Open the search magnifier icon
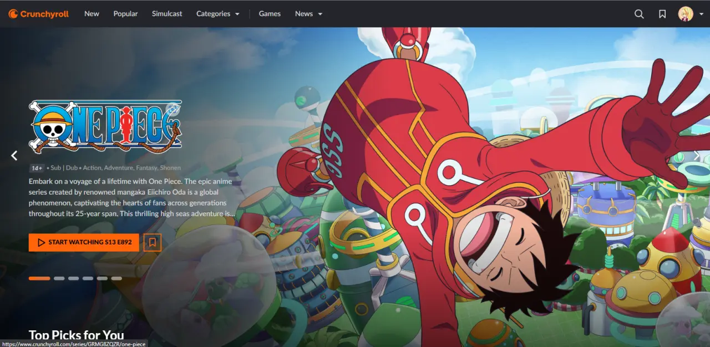Image resolution: width=710 pixels, height=347 pixels. point(639,14)
